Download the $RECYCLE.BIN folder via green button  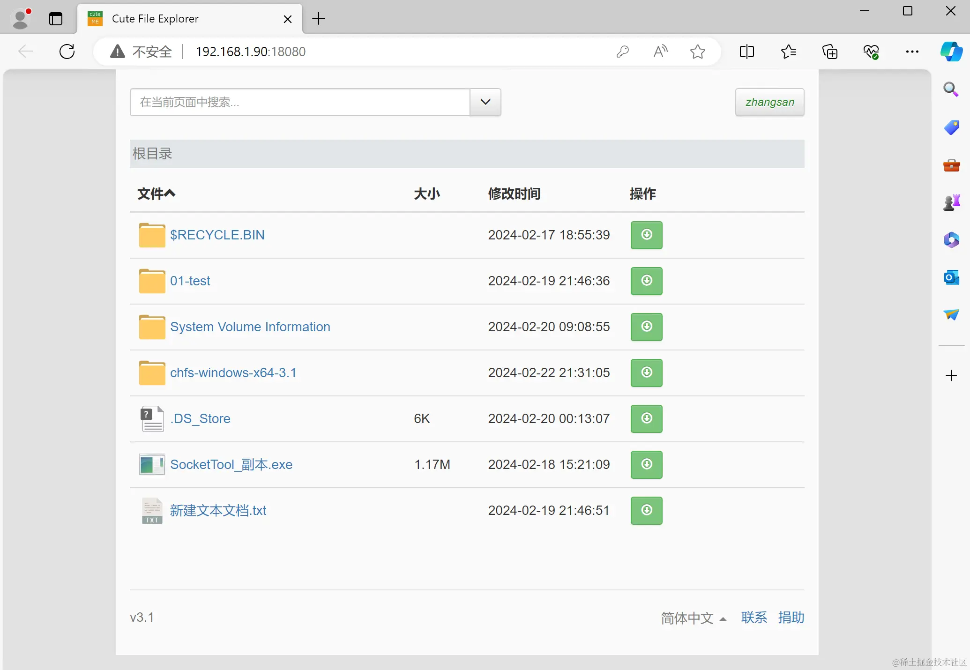(x=646, y=235)
